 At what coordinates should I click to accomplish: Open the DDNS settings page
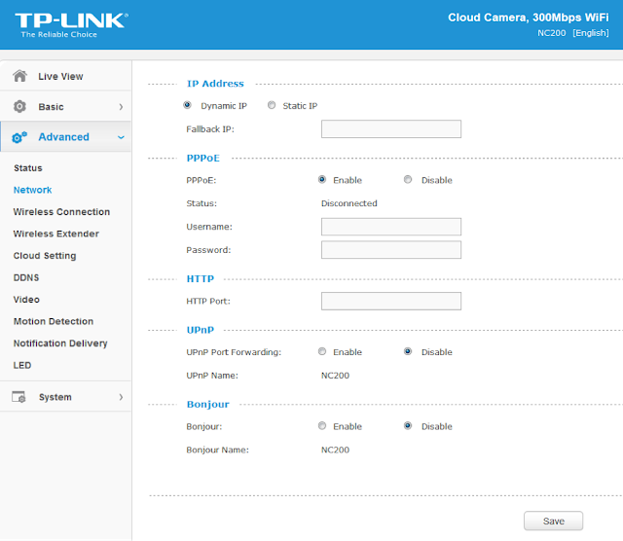click(x=26, y=277)
